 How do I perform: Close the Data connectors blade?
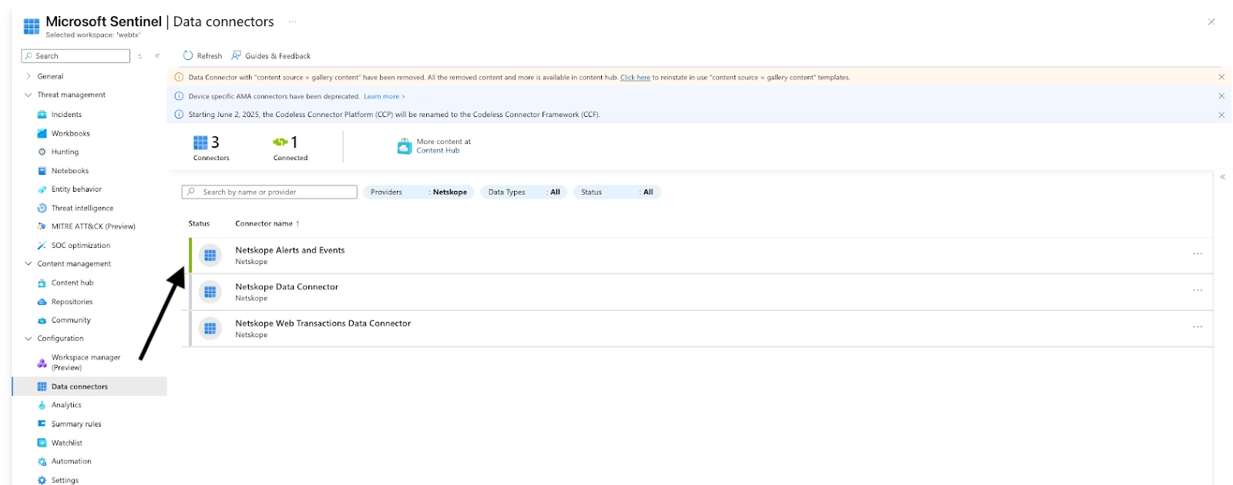[1211, 22]
